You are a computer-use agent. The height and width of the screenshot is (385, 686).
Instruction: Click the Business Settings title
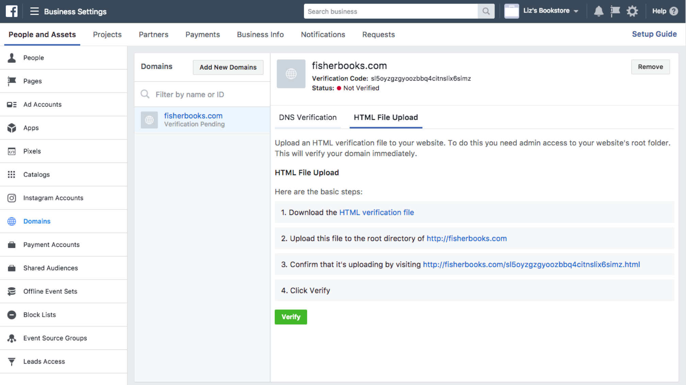coord(75,12)
